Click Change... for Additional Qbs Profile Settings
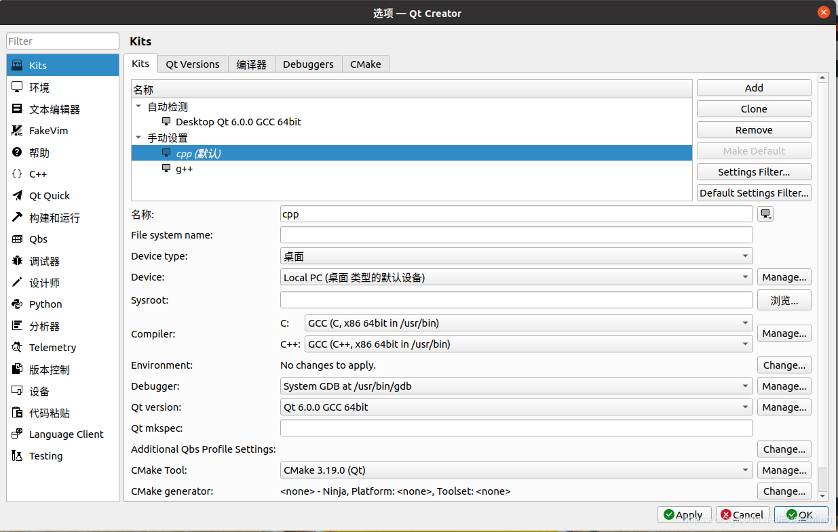The height and width of the screenshot is (532, 838). click(784, 449)
